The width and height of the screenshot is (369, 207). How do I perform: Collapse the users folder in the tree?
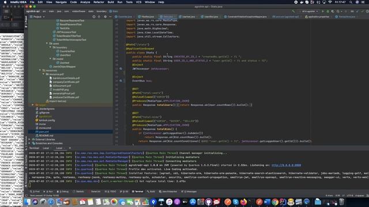(x=47, y=44)
